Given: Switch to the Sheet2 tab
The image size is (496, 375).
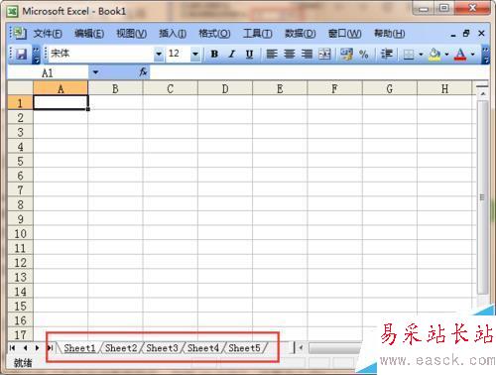Looking at the screenshot, I should 121,348.
